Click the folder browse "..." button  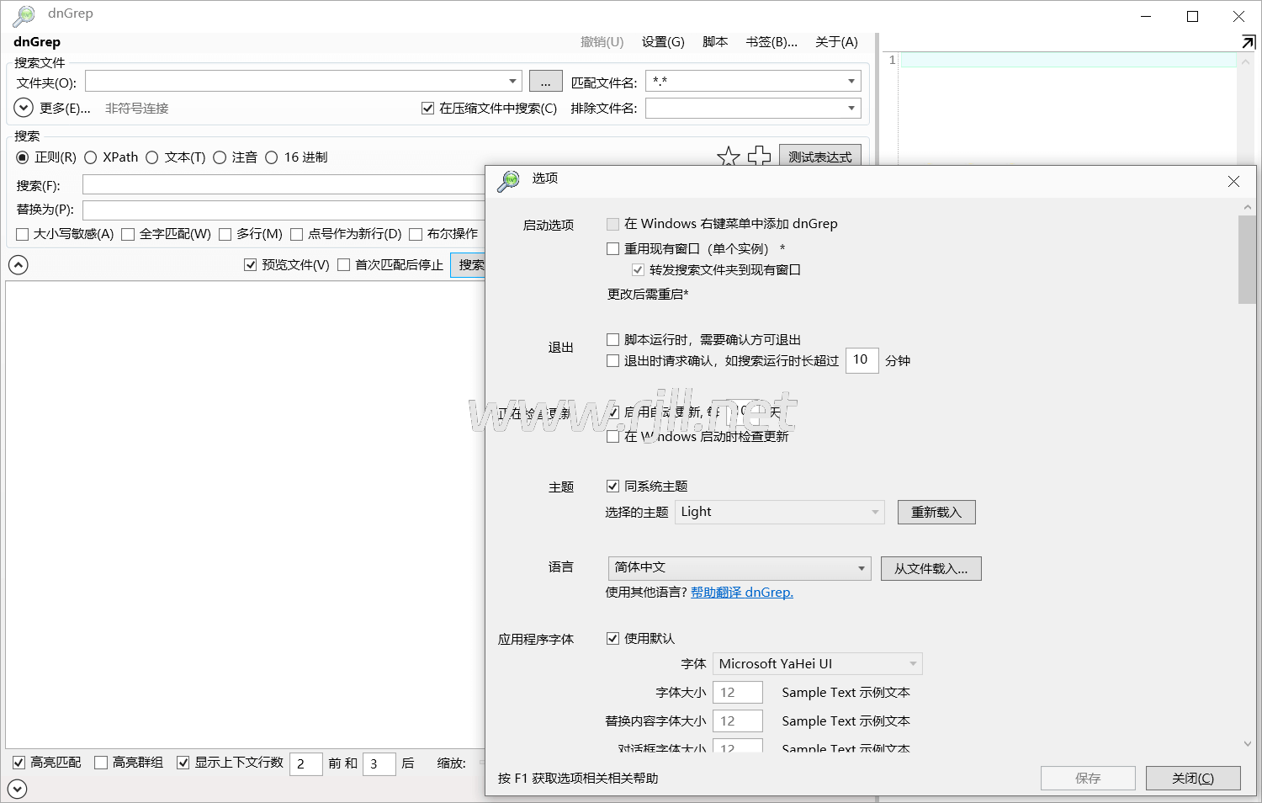(545, 82)
